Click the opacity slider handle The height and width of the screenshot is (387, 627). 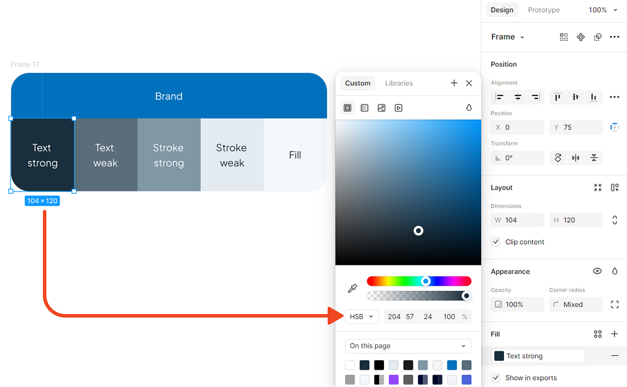[x=466, y=296]
